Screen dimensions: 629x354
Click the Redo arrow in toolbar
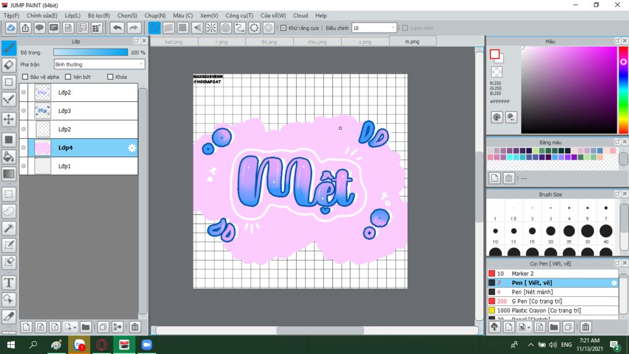[133, 28]
